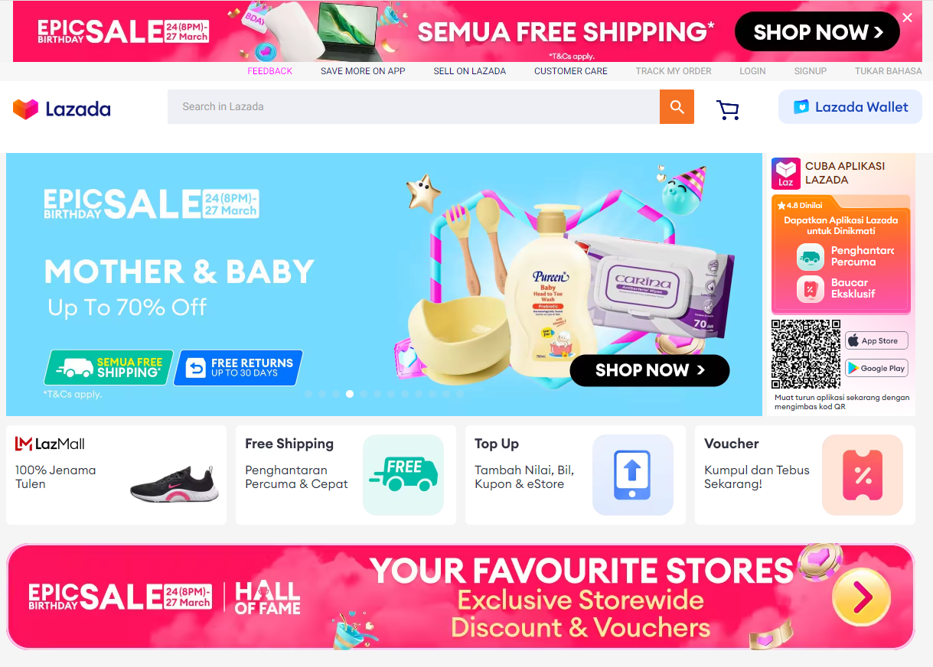
Task: Close the top Epic Sale banner
Action: pyautogui.click(x=907, y=18)
